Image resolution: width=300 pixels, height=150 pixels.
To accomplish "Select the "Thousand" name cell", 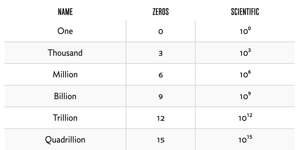I will point(65,53).
